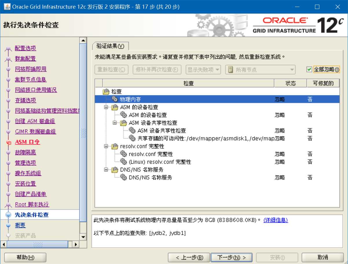Collapse the resolv.conf 完整性 tree group
The image size is (348, 264).
pyautogui.click(x=106, y=146)
